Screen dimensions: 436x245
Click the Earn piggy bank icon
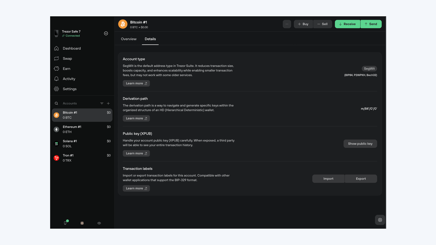[x=56, y=69]
